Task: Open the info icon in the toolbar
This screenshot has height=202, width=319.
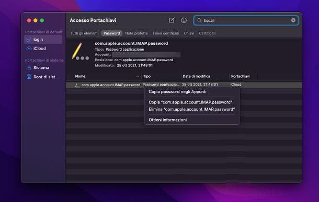Action: point(184,20)
